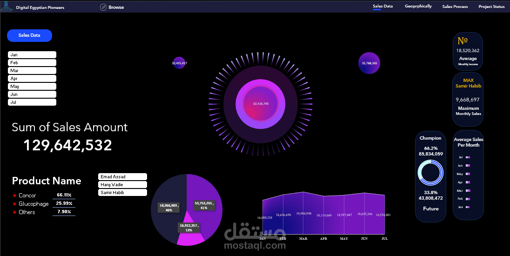Image resolution: width=510 pixels, height=256 pixels.
Task: Click the central 83,418,740 circle
Action: [261, 104]
